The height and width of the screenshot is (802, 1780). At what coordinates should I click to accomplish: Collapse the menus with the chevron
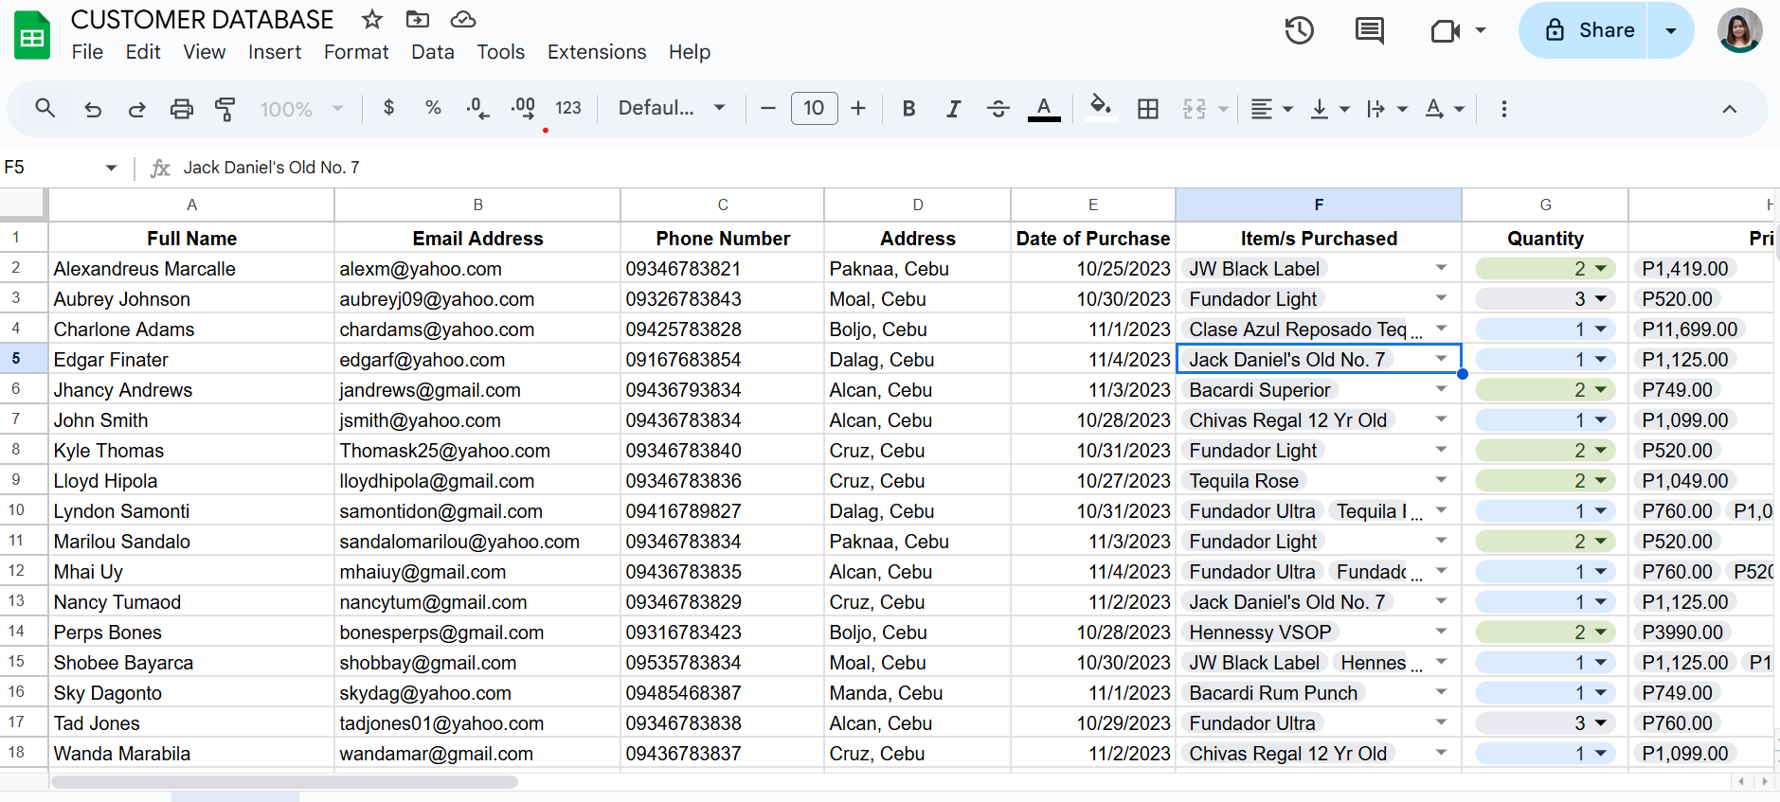[1729, 109]
